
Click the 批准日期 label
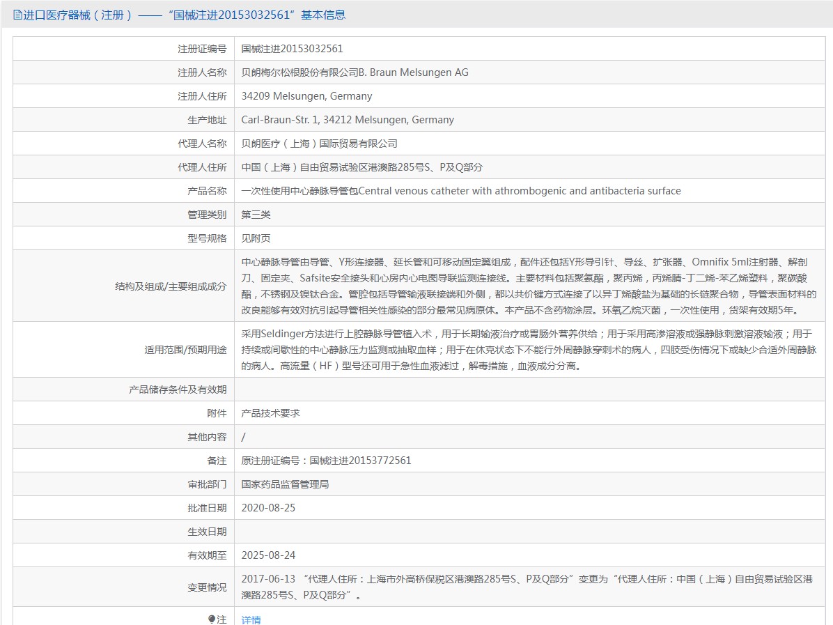(x=207, y=508)
